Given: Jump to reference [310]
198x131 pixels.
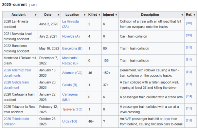Looking at the screenshot, I should pos(189,47).
